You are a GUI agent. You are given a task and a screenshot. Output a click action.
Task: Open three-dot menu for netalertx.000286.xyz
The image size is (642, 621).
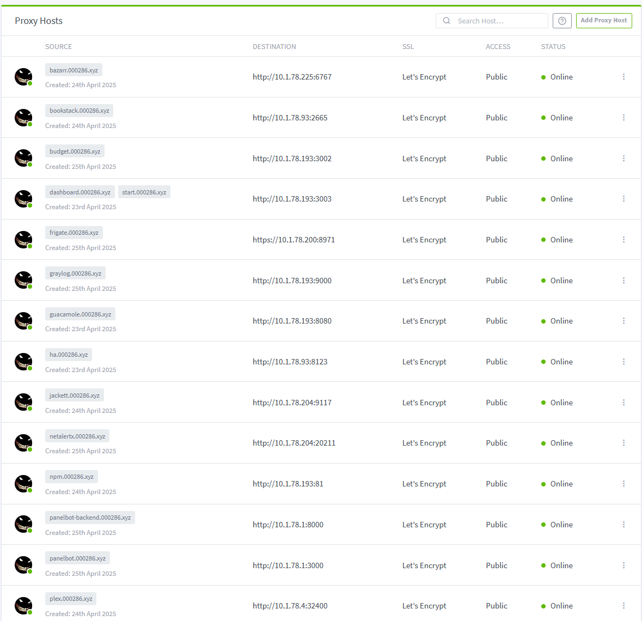[623, 443]
